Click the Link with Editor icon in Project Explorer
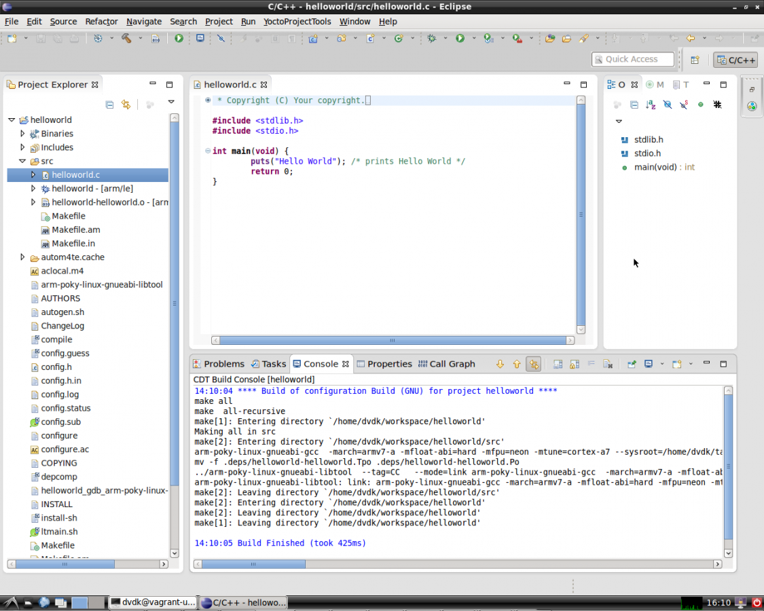Screen dimensions: 764x611 tap(126, 105)
